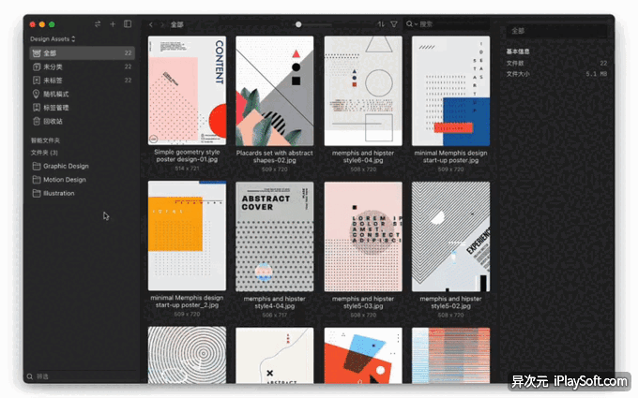Click the 智能文件夹 section header
This screenshot has width=638, height=398.
[x=45, y=140]
